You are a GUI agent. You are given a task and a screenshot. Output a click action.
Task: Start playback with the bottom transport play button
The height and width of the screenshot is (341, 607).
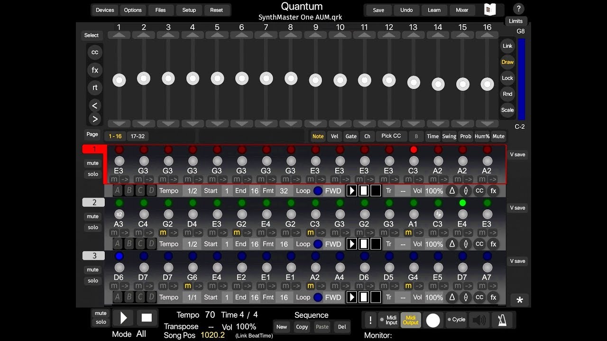(x=123, y=317)
